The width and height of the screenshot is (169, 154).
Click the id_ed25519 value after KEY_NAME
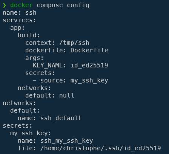(x=89, y=66)
